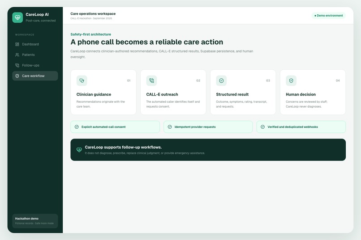Click the Recommendations originate with the care team text
This screenshot has width=361, height=240.
[101, 104]
